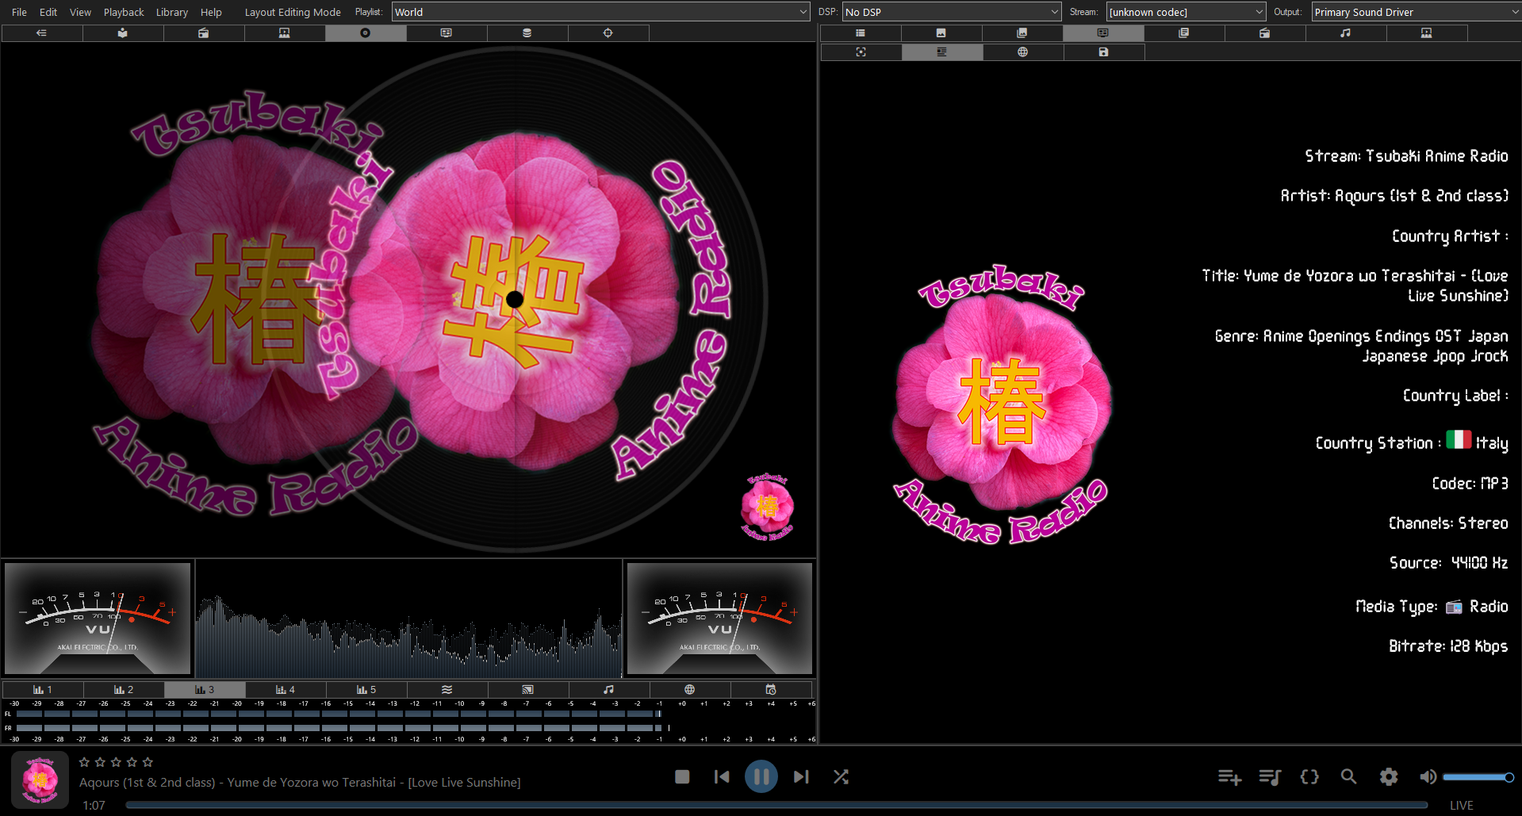Image resolution: width=1522 pixels, height=816 pixels.
Task: Toggle shuffle playback mode
Action: pyautogui.click(x=842, y=777)
